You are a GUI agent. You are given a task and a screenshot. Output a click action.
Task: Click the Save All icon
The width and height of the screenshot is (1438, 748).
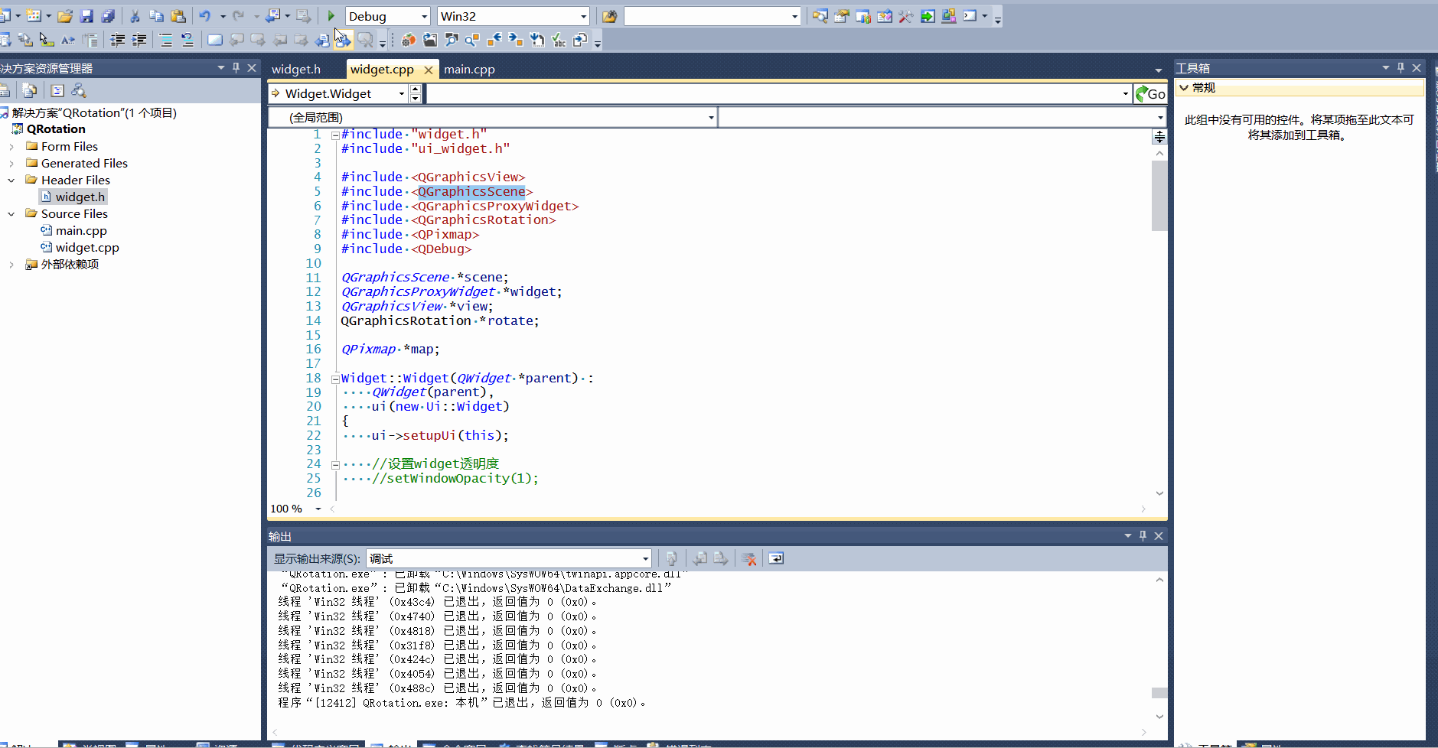click(108, 16)
